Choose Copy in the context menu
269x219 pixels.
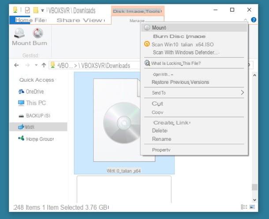194,112
